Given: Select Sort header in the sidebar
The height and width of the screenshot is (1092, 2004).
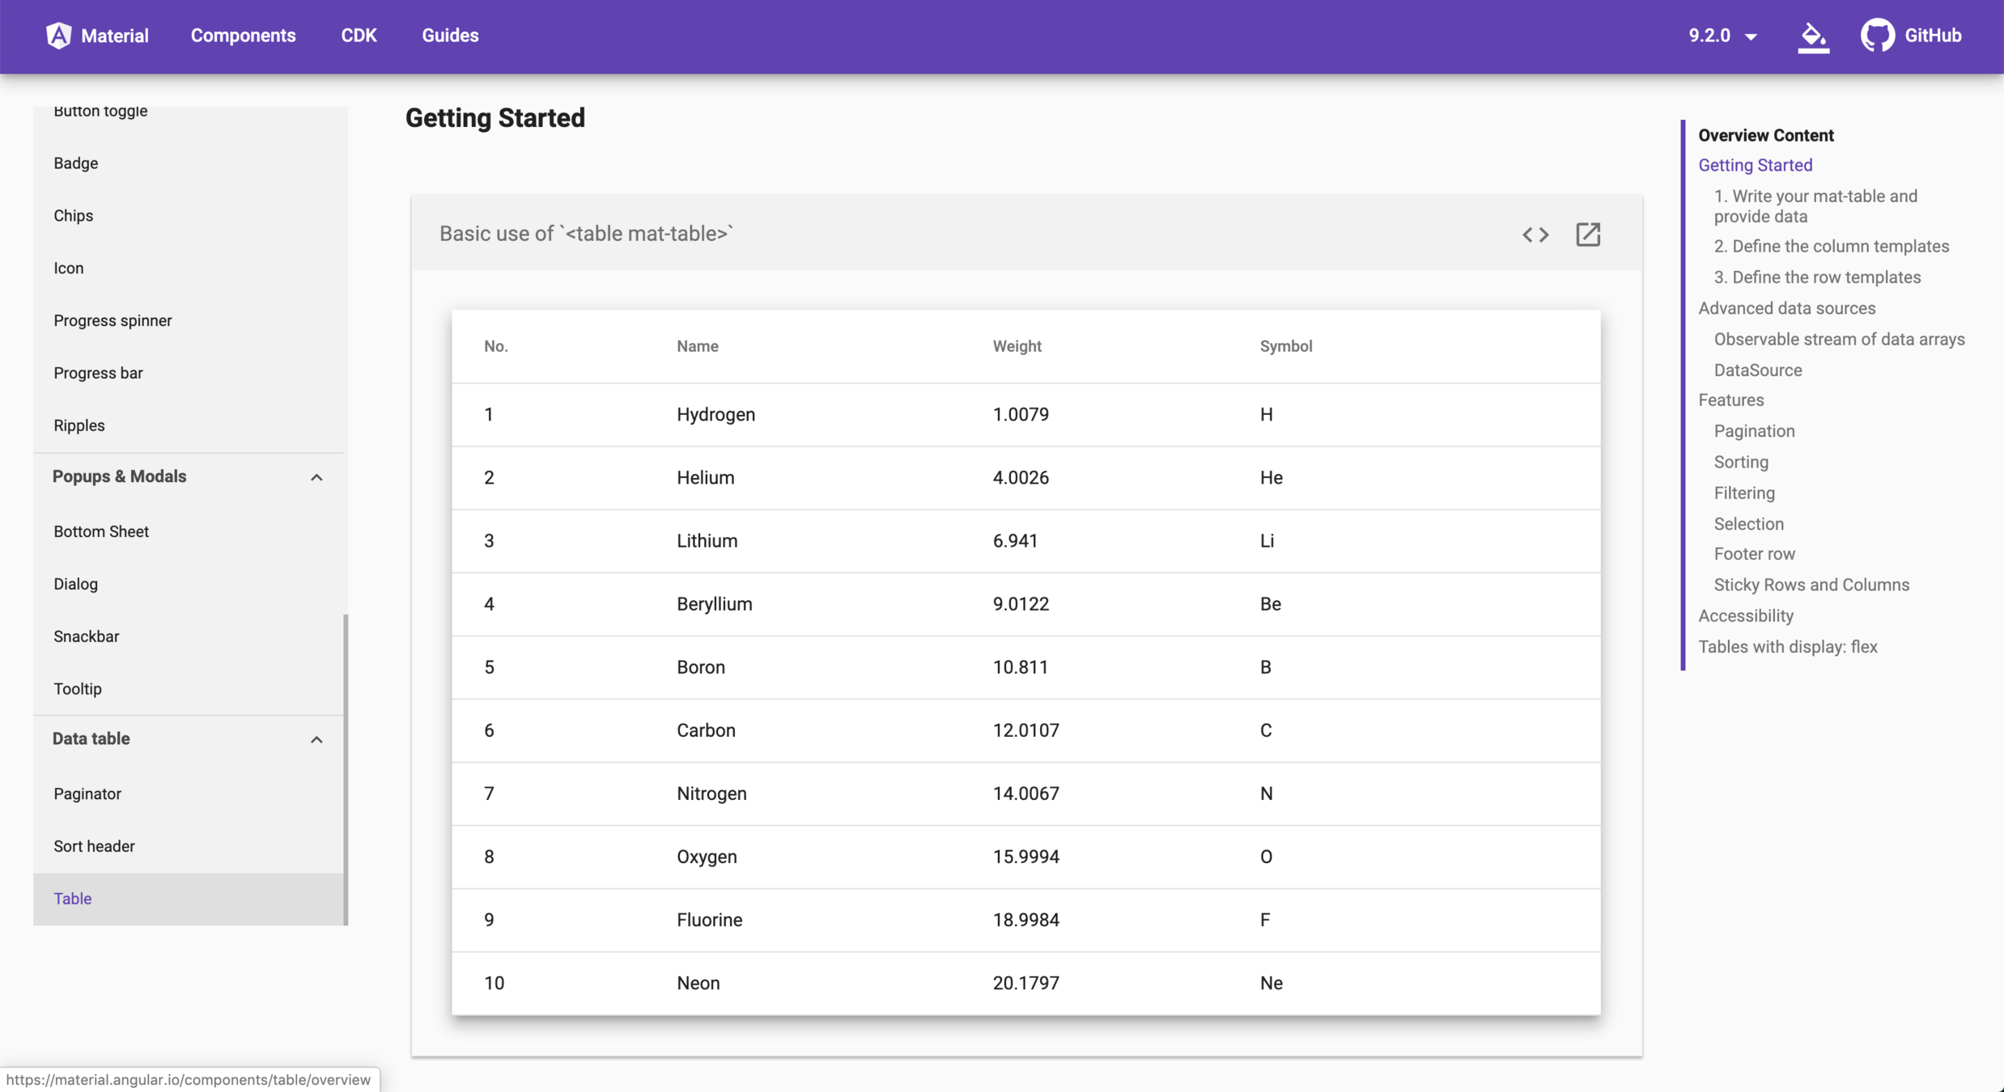Looking at the screenshot, I should (x=94, y=846).
